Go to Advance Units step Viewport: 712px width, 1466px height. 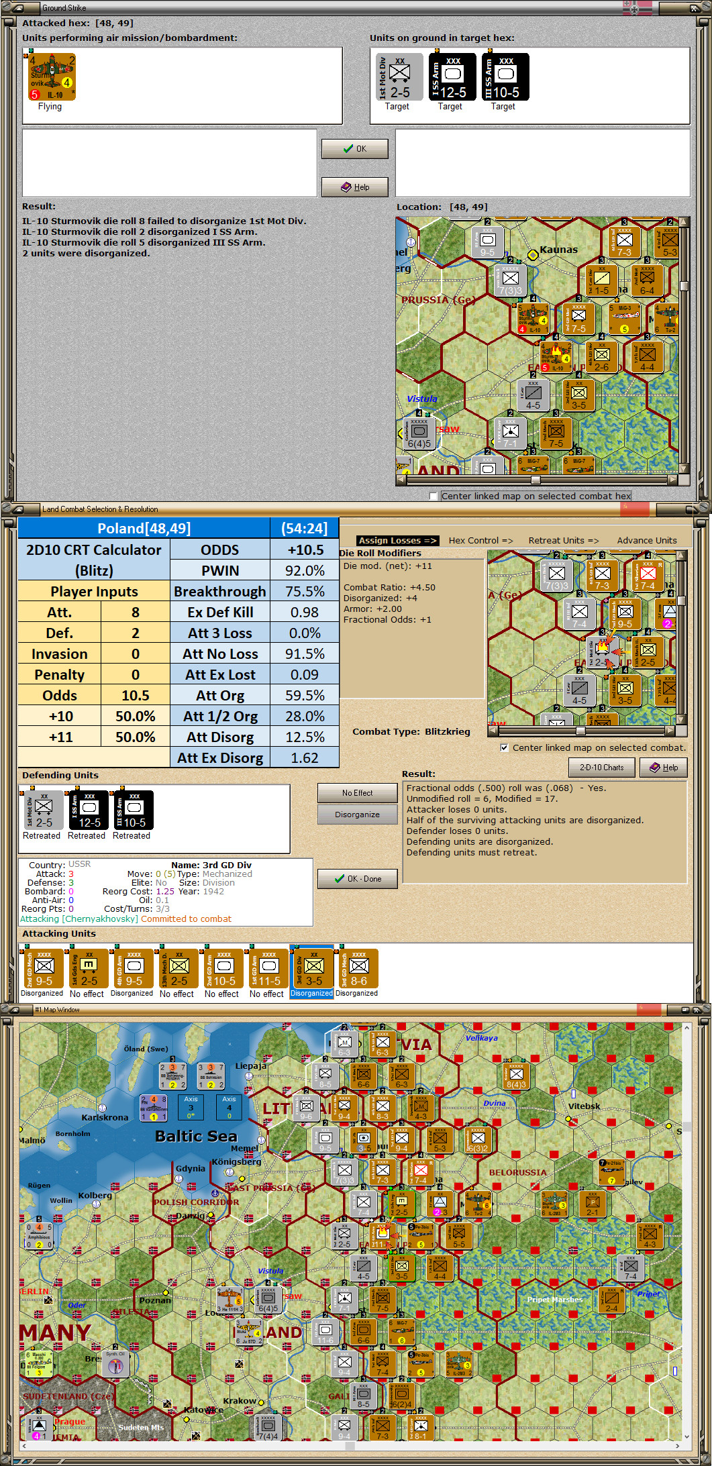point(647,541)
